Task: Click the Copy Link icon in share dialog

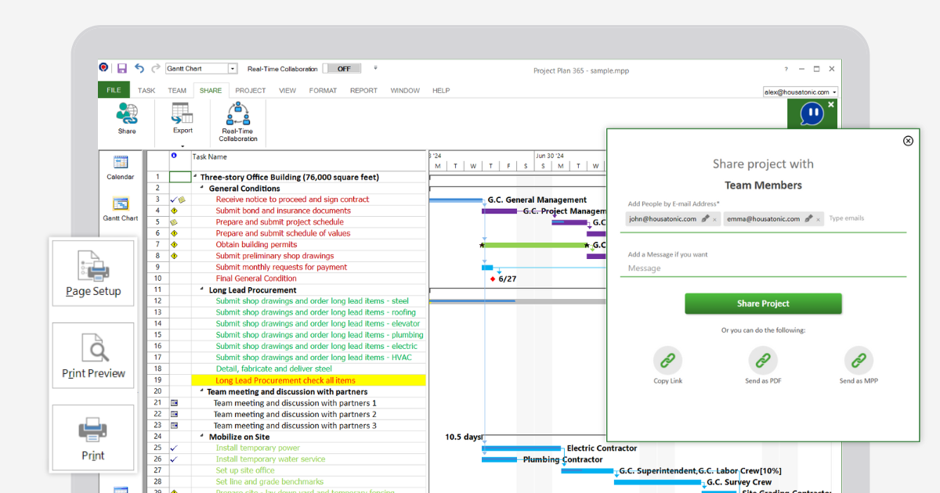Action: 667,361
